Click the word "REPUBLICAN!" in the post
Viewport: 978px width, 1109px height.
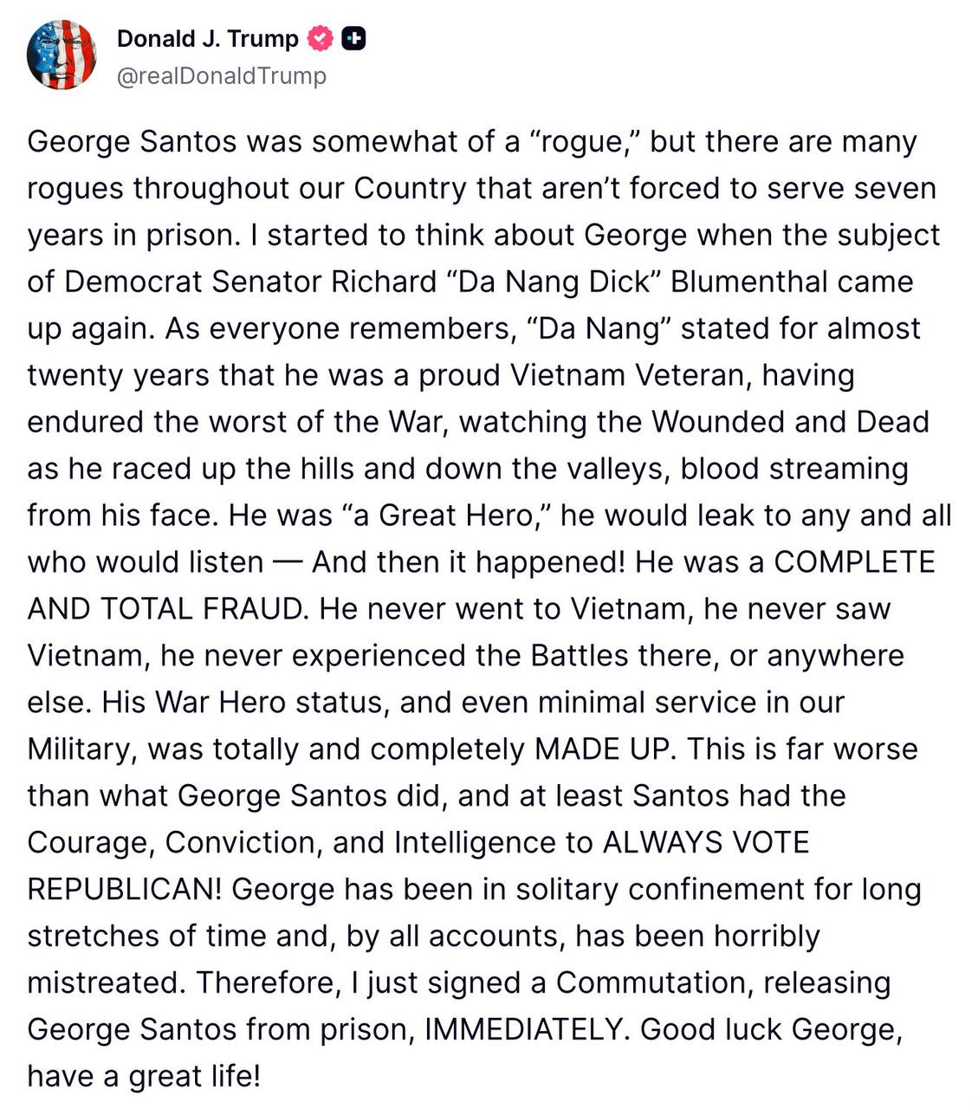pos(125,890)
